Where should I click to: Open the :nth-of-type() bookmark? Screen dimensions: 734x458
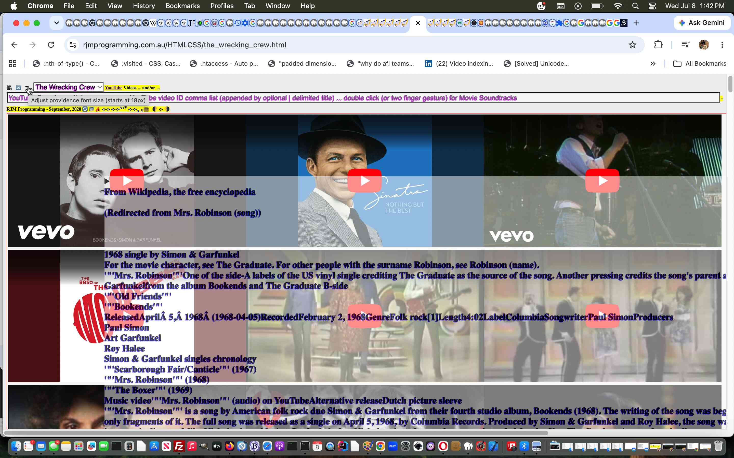(66, 64)
